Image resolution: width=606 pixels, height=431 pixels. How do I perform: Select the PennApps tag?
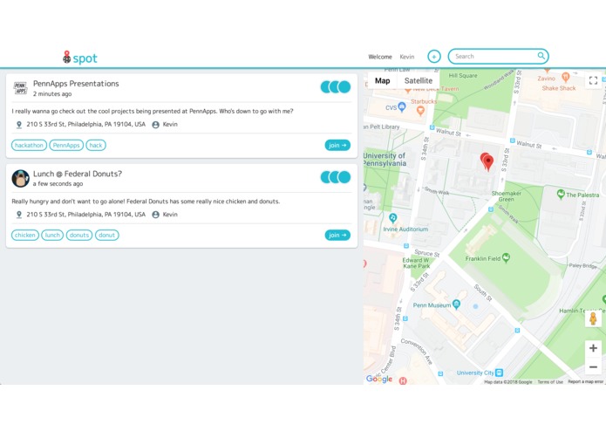pos(66,146)
